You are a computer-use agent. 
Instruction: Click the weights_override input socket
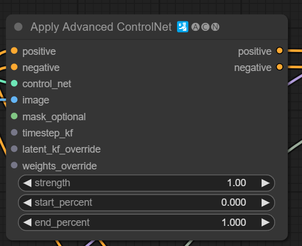point(14,165)
